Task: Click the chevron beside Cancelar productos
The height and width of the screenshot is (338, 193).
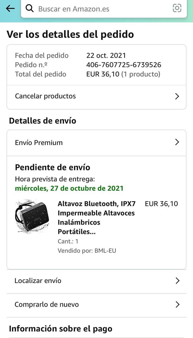Action: tap(177, 96)
